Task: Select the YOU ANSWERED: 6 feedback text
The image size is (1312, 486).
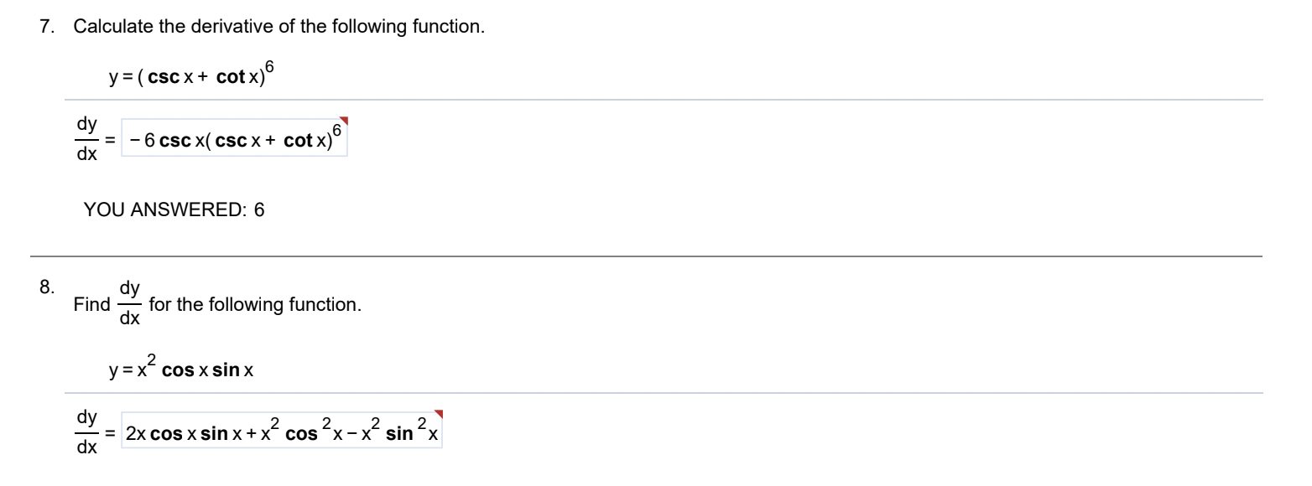Action: tap(172, 209)
